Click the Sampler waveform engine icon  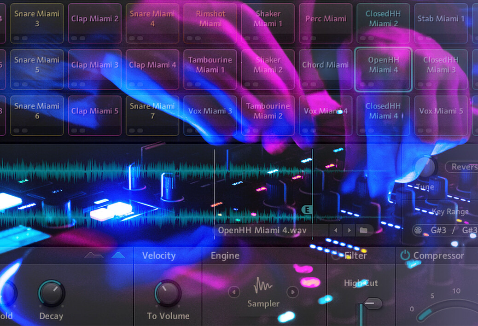263,285
